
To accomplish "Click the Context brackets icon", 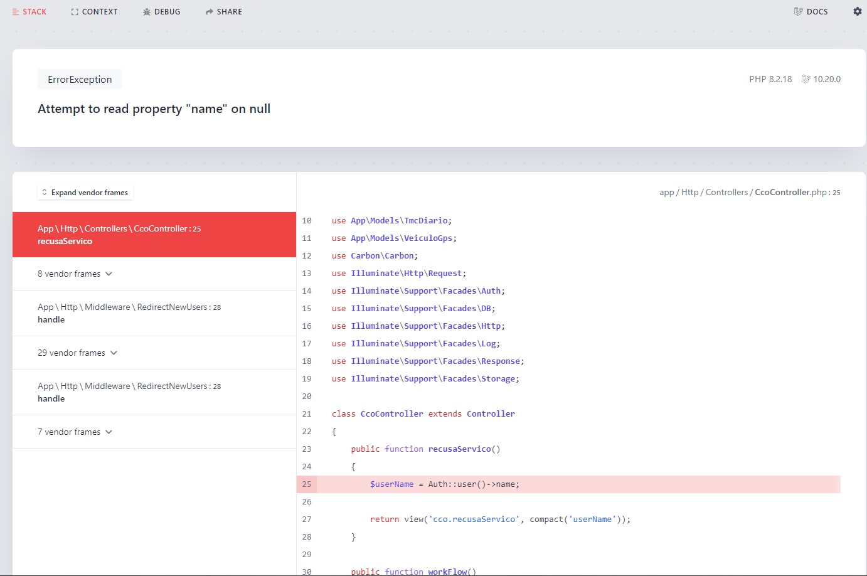I will click(75, 12).
